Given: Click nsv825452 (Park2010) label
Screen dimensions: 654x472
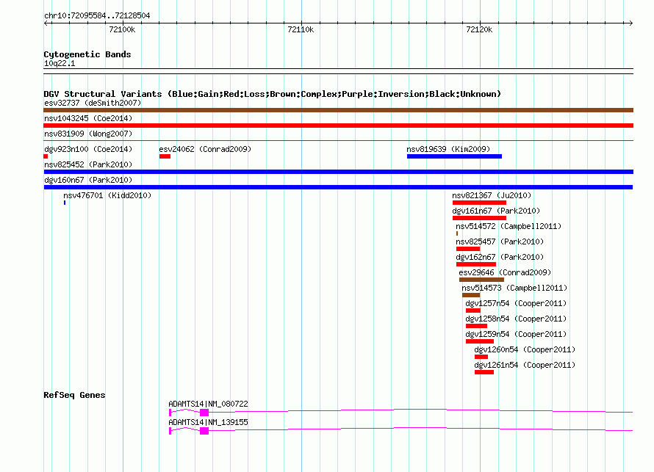Looking at the screenshot, I should [88, 164].
